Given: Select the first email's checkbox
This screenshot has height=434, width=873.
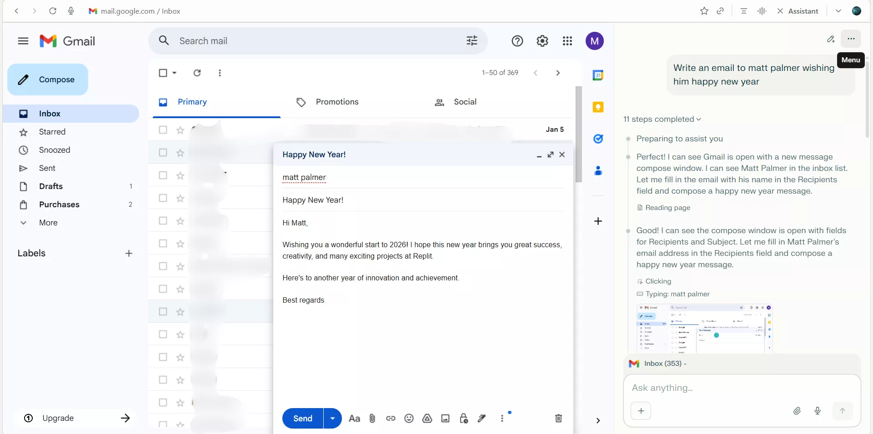Looking at the screenshot, I should (x=163, y=130).
